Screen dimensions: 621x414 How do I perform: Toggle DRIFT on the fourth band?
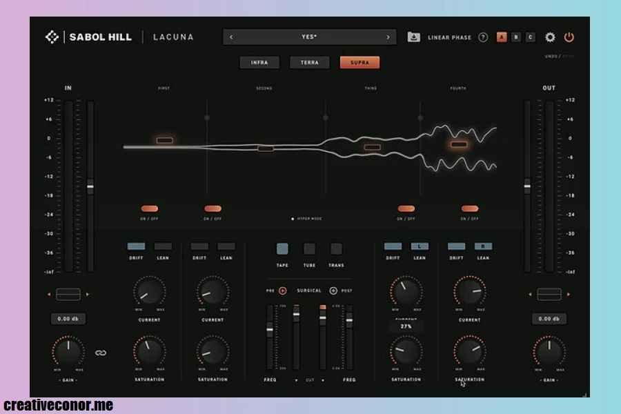click(x=456, y=246)
